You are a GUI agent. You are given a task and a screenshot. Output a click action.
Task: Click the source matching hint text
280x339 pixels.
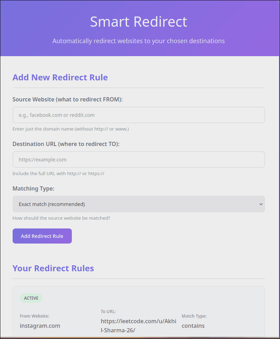tap(61, 218)
